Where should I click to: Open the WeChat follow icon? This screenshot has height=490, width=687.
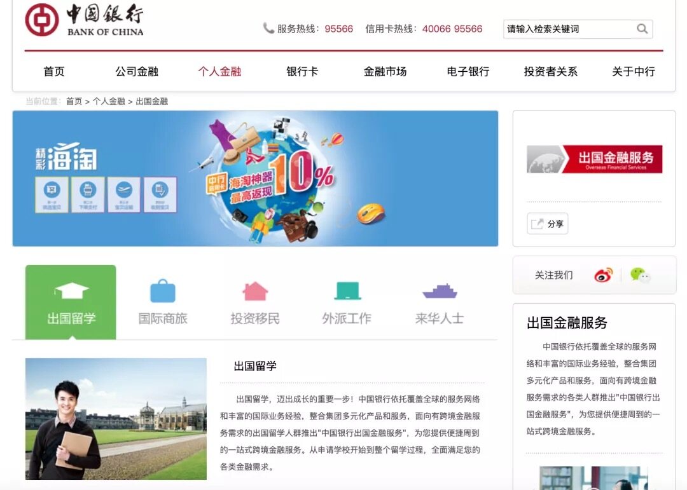click(640, 275)
